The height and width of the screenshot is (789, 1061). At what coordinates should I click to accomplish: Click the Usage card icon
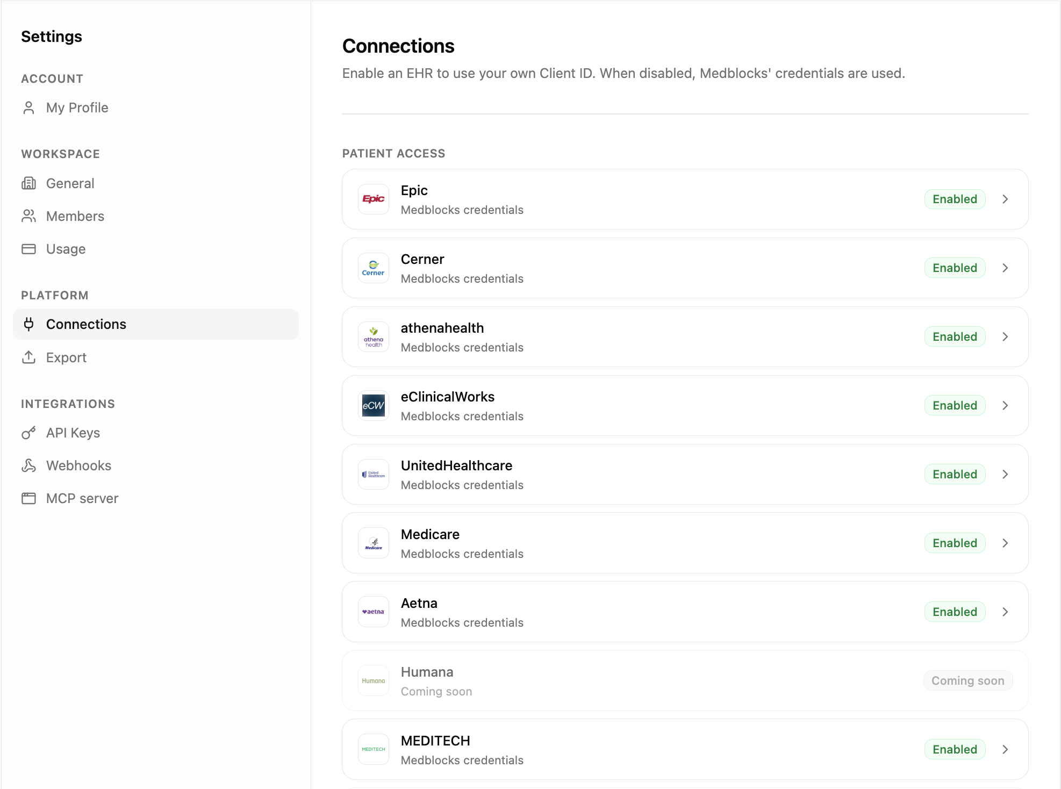click(x=28, y=249)
